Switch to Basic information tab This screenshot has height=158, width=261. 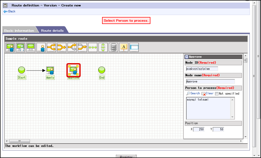tap(19, 30)
